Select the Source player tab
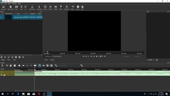The image size is (170, 96). tap(46, 60)
